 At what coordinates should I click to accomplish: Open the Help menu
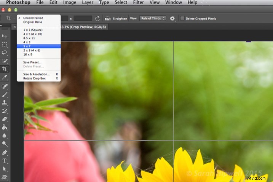tap(192, 2)
